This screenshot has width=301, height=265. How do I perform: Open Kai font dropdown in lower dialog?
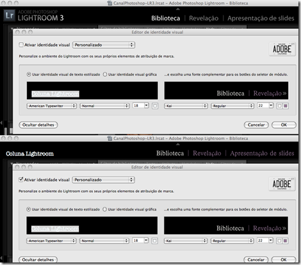(186, 241)
